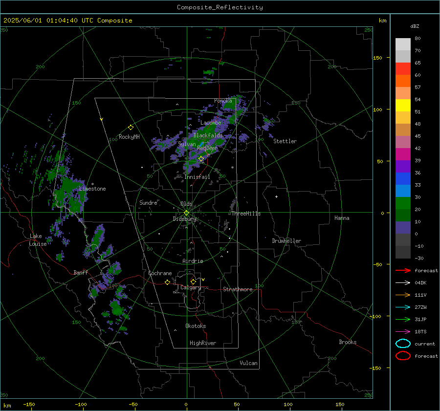Screen dimensions: 440x411
Task: Click the Hanna town label
Action: click(342, 218)
